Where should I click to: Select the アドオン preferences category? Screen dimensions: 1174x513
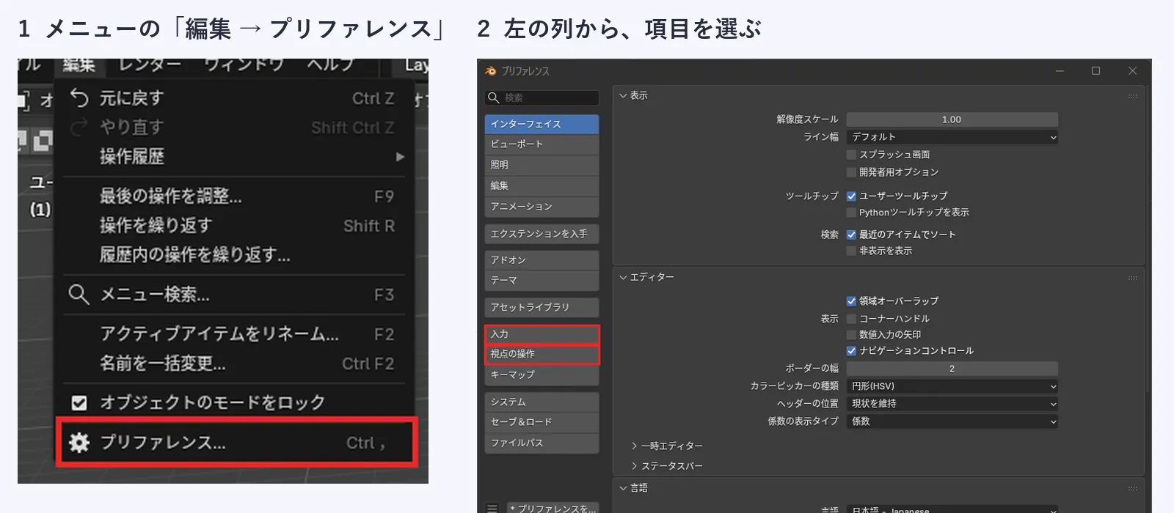[542, 260]
